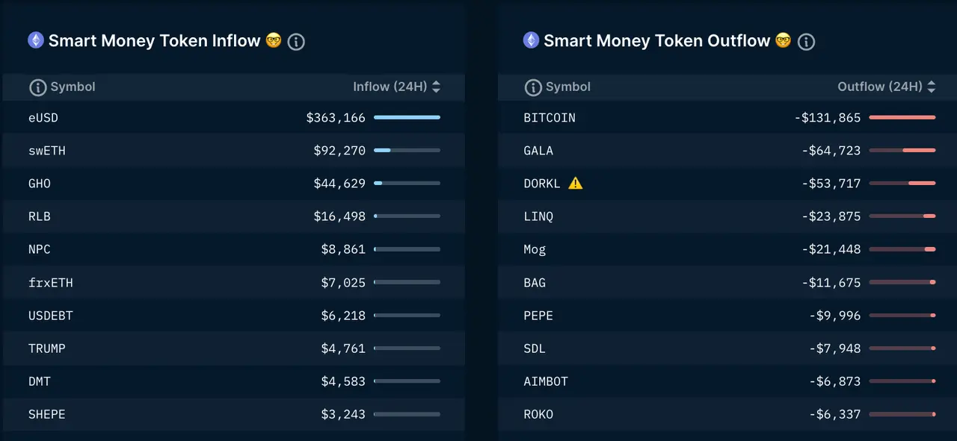Select the USDEBT row in the inflow table
The width and height of the screenshot is (957, 441).
50,315
